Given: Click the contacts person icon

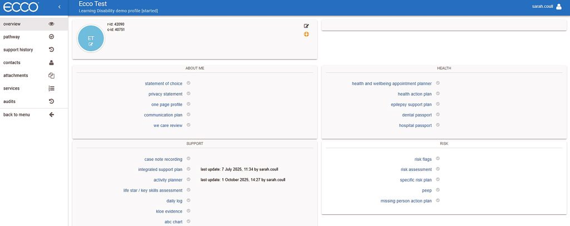Looking at the screenshot, I should [51, 62].
